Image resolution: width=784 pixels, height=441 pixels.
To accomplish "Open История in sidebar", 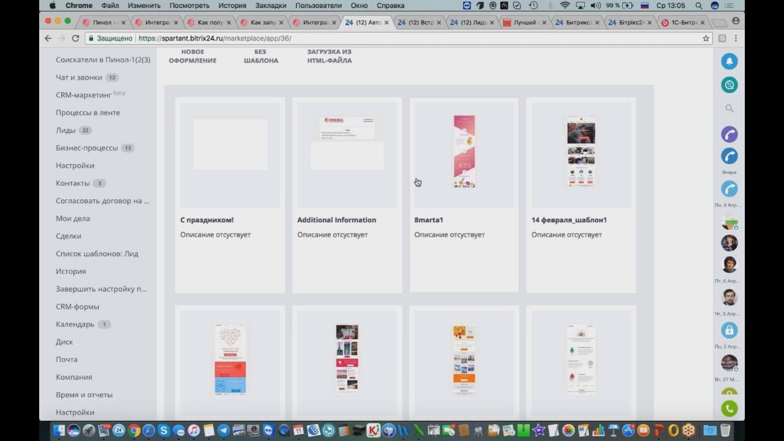I will (71, 271).
